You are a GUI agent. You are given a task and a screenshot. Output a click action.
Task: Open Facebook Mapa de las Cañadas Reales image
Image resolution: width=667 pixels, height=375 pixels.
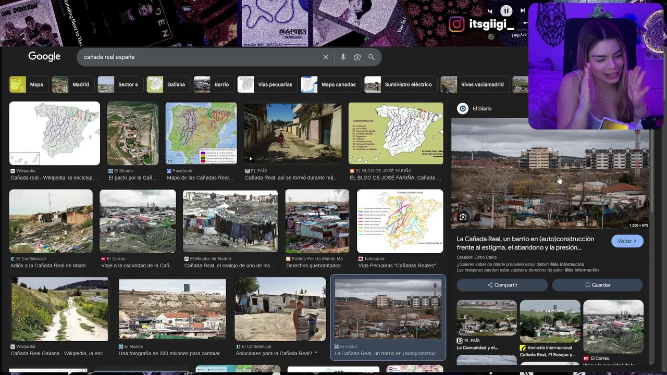[x=201, y=133]
